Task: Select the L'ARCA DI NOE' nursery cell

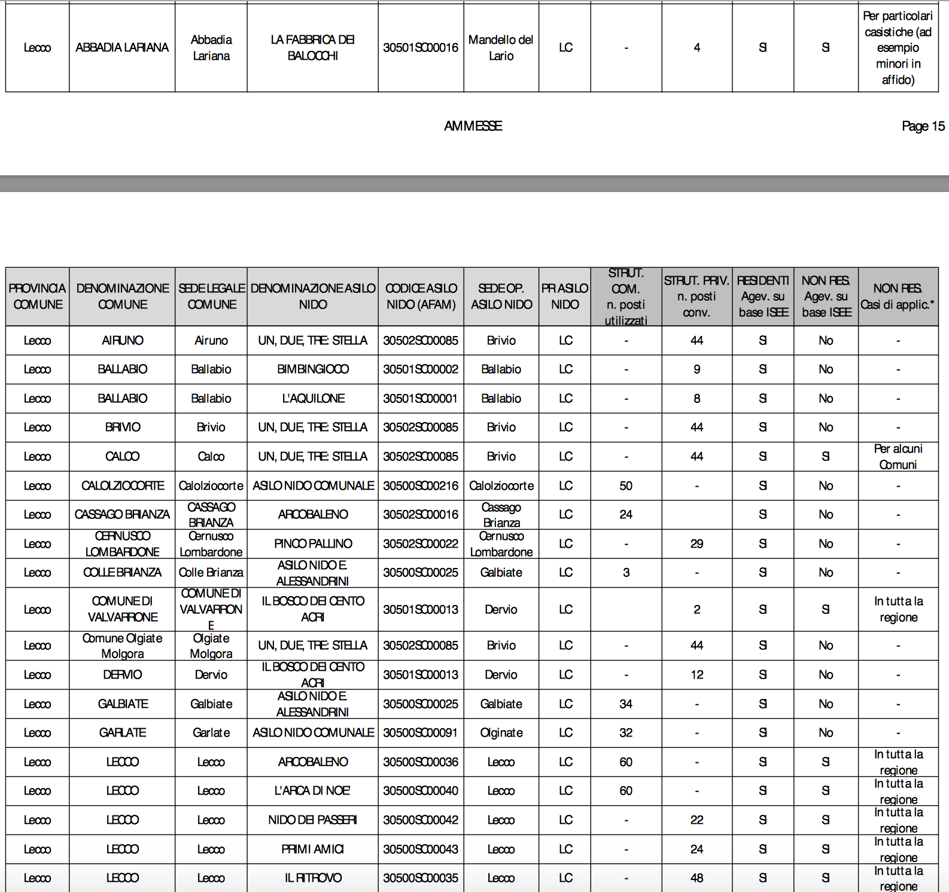Action: pyautogui.click(x=312, y=791)
